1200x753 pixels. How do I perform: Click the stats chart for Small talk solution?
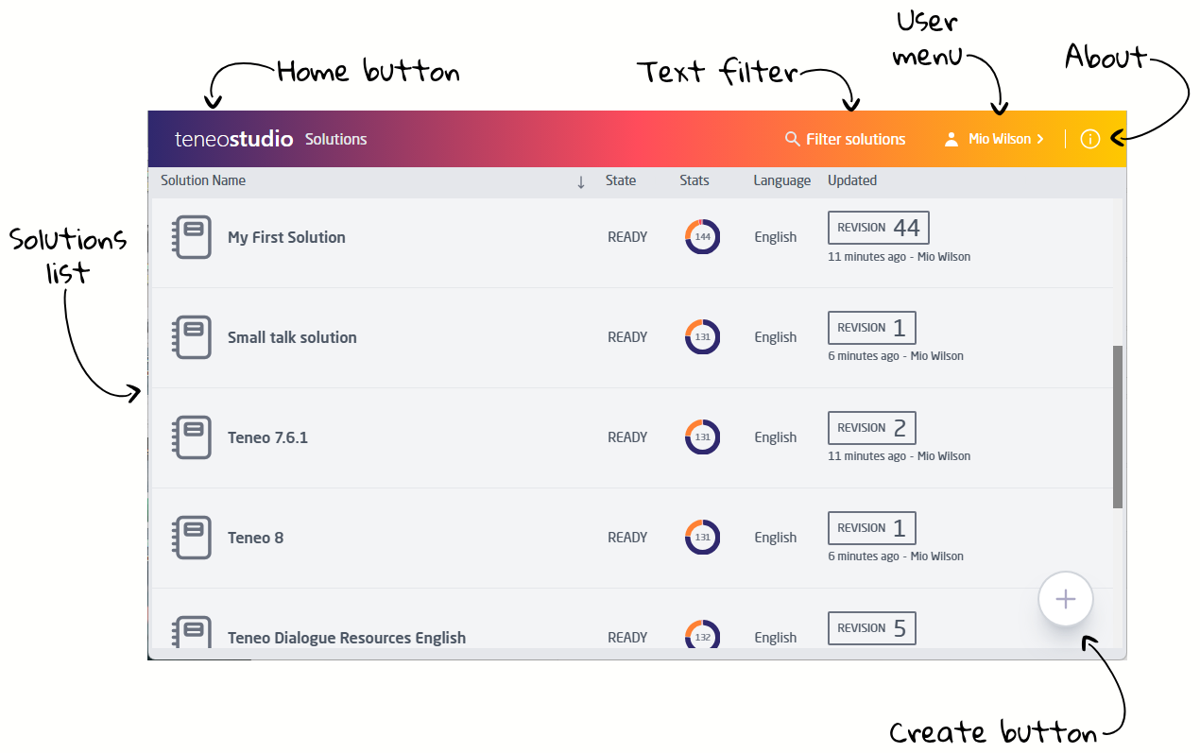pos(701,336)
